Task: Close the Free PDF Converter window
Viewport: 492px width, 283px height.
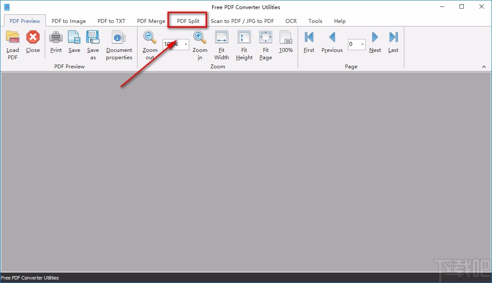Action: point(482,6)
